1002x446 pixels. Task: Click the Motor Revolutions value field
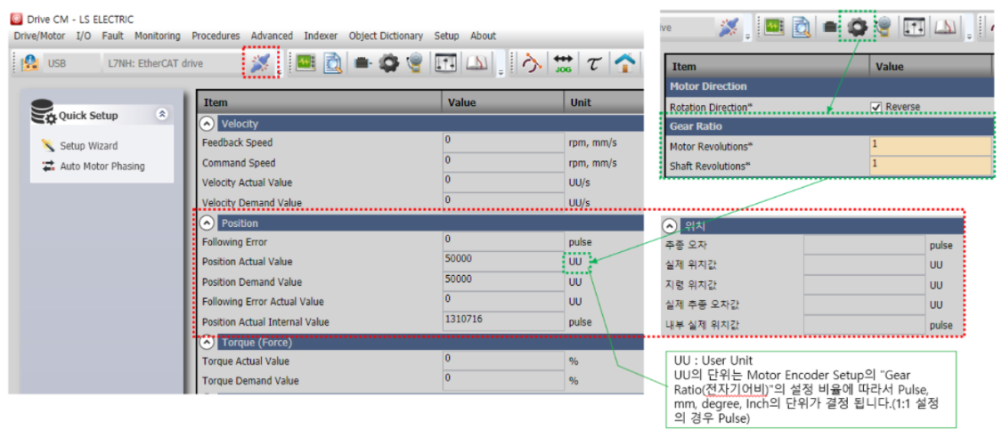click(930, 144)
